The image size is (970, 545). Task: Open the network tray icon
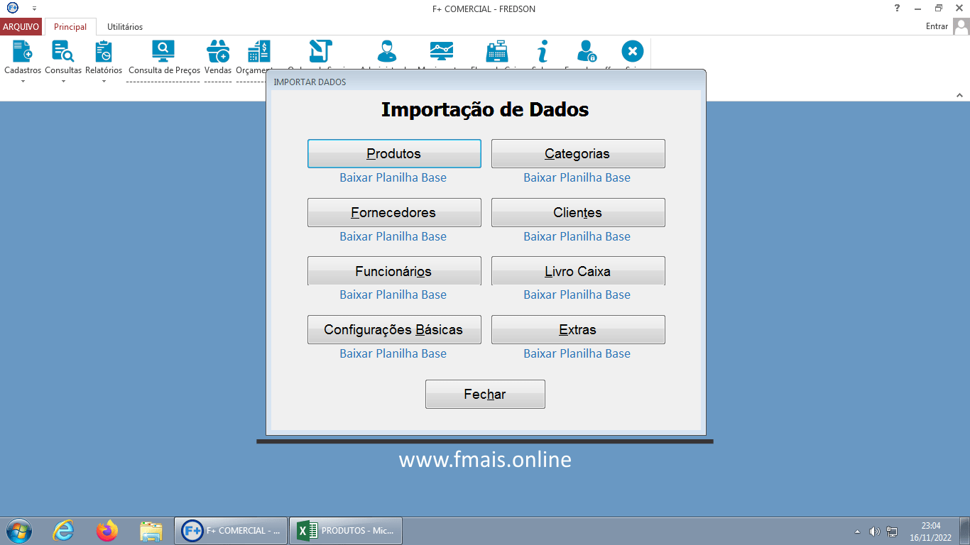point(892,532)
